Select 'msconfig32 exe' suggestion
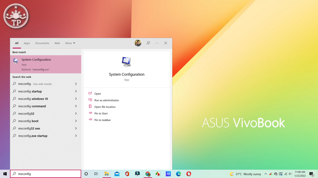Image resolution: width=318 pixels, height=178 pixels. pos(45,128)
